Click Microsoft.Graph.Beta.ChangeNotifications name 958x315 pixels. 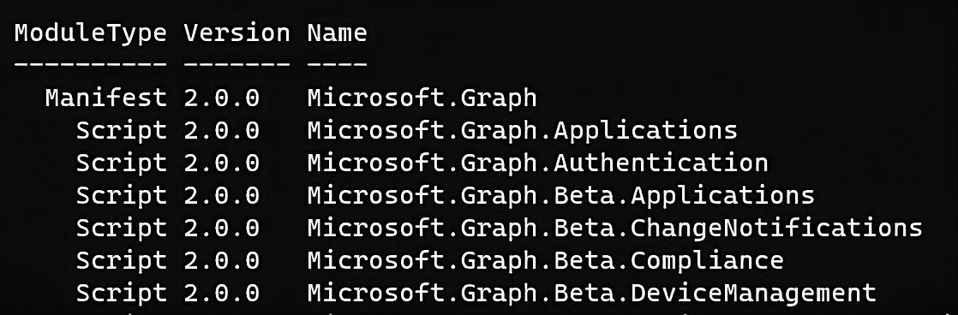614,229
